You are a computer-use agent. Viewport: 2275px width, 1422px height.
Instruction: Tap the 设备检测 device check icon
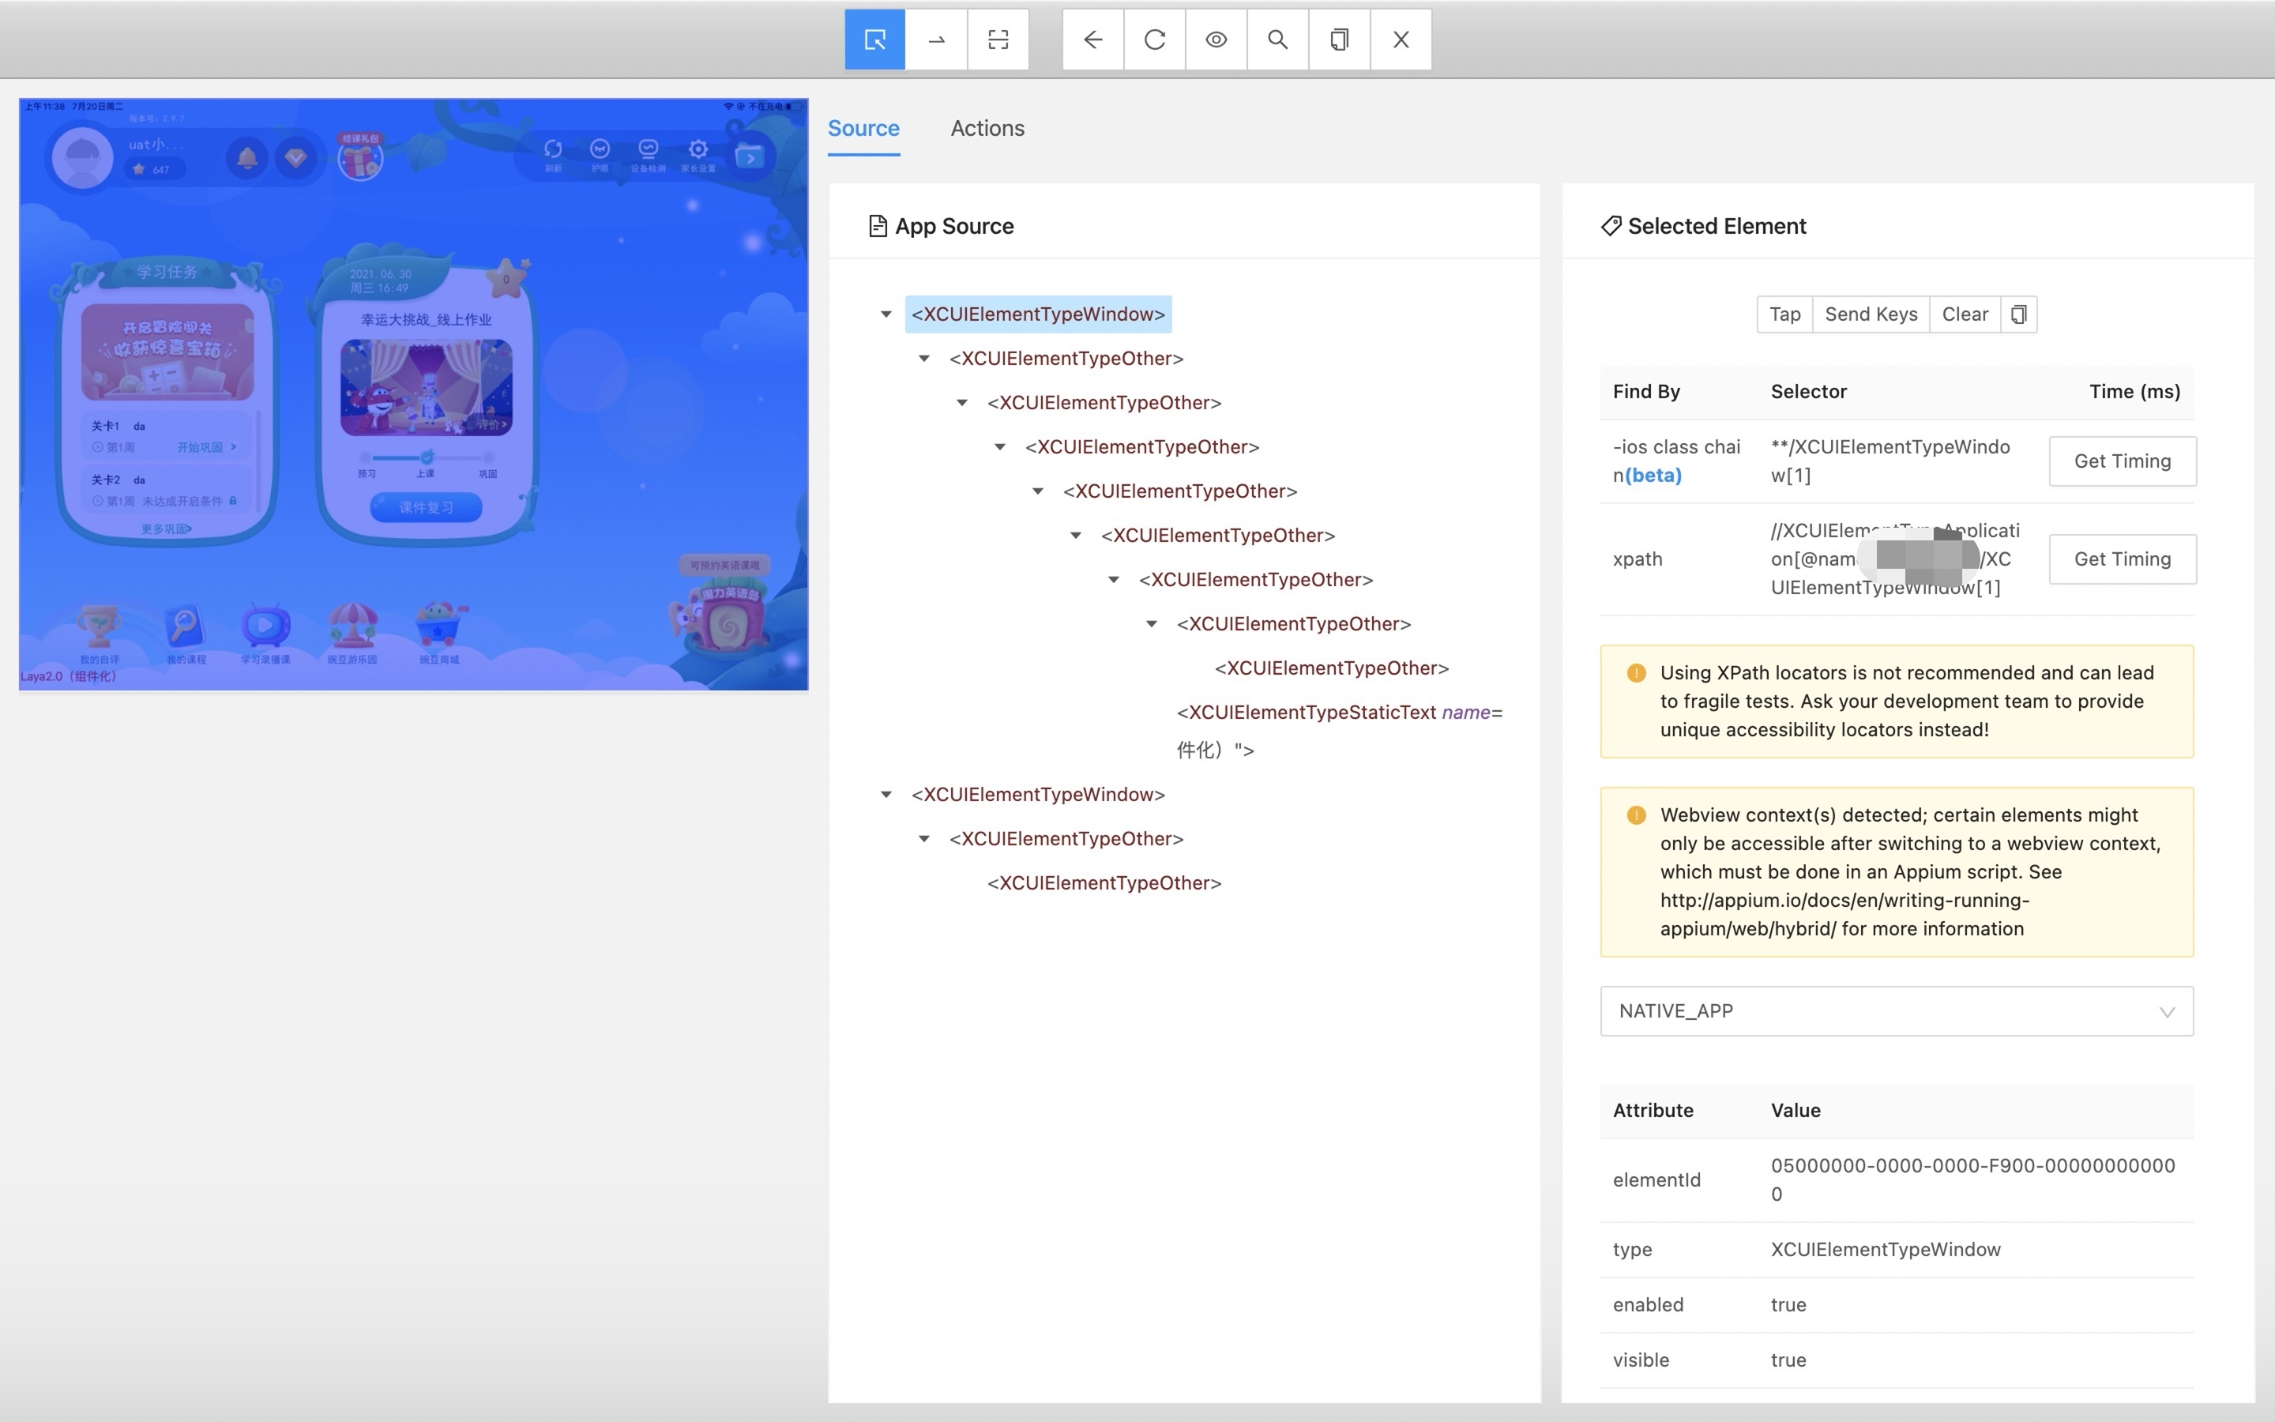click(x=648, y=154)
